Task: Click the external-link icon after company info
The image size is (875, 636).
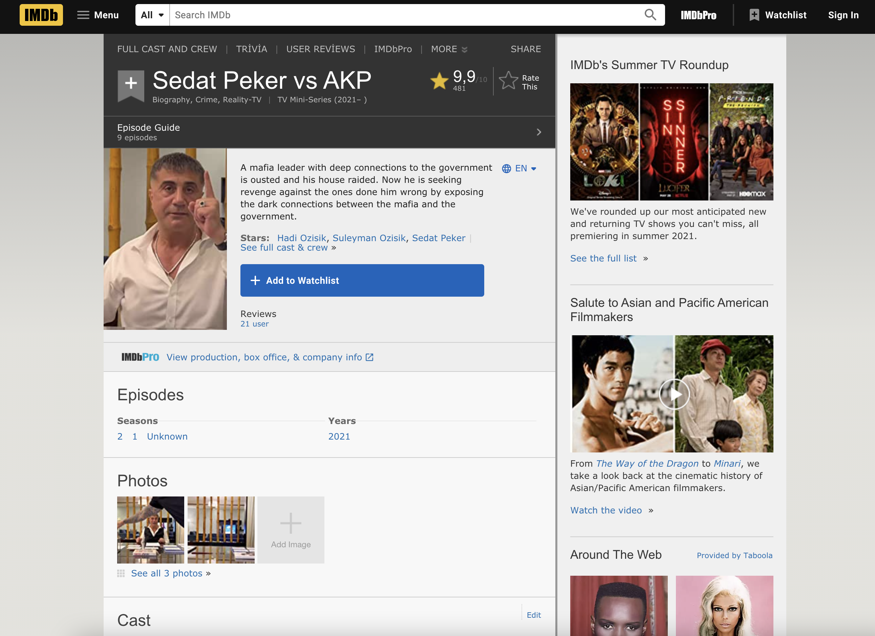Action: click(x=369, y=357)
